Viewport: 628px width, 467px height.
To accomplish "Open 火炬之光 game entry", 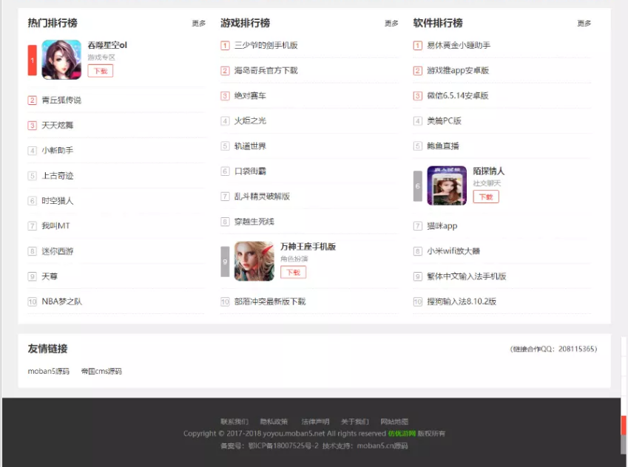I will pyautogui.click(x=250, y=121).
